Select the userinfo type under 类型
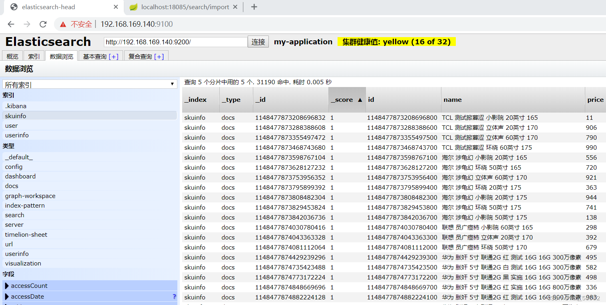 [x=90, y=254]
